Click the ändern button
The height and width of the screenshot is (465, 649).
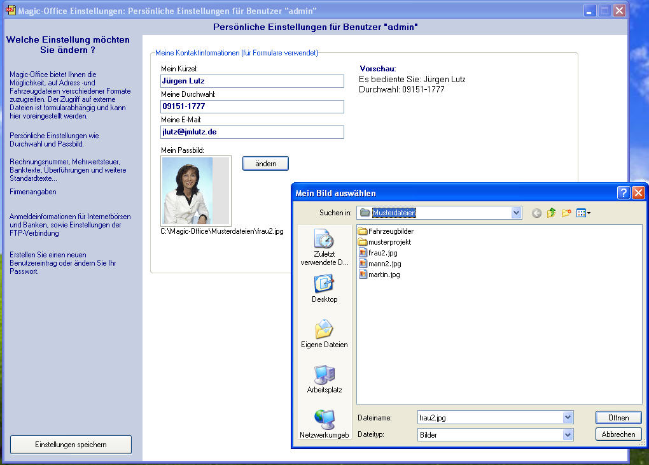pos(265,164)
